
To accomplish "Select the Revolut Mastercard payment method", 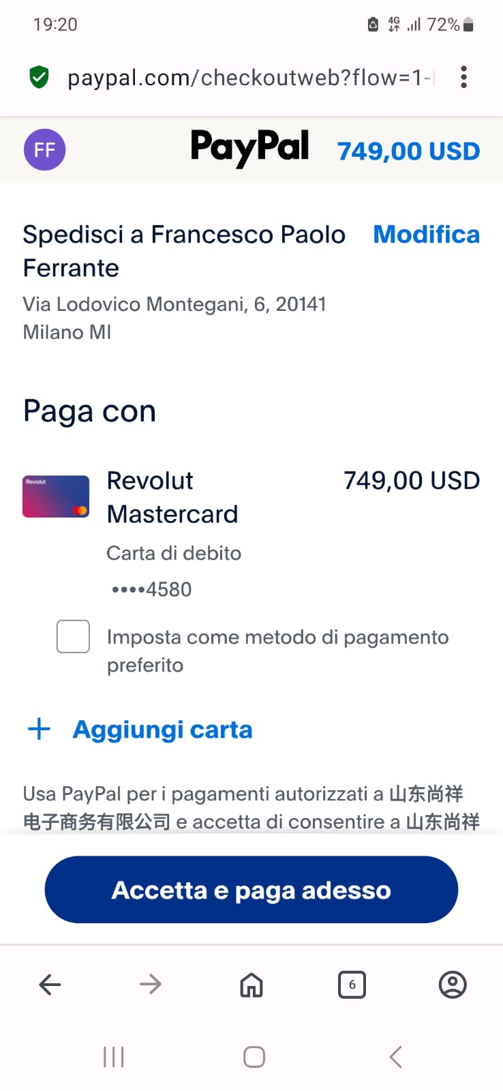I will coord(172,497).
